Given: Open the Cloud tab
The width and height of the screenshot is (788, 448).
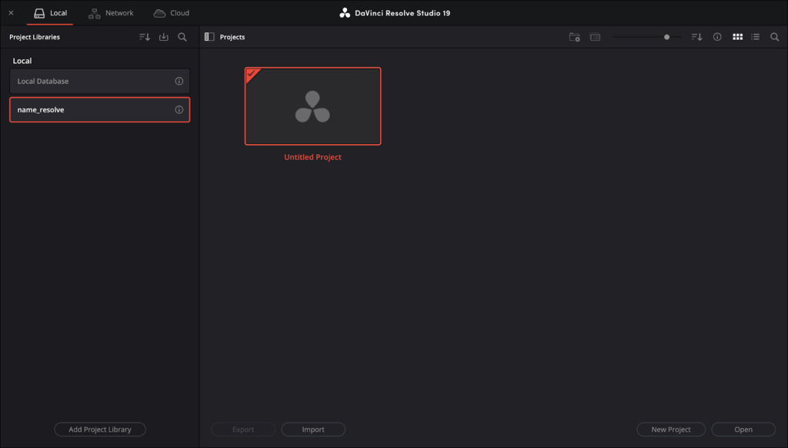Looking at the screenshot, I should click(171, 13).
